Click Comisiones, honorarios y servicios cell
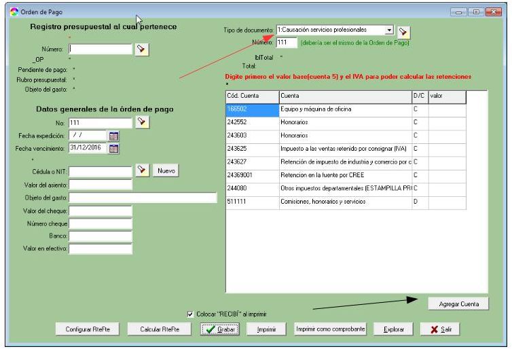 pos(346,203)
